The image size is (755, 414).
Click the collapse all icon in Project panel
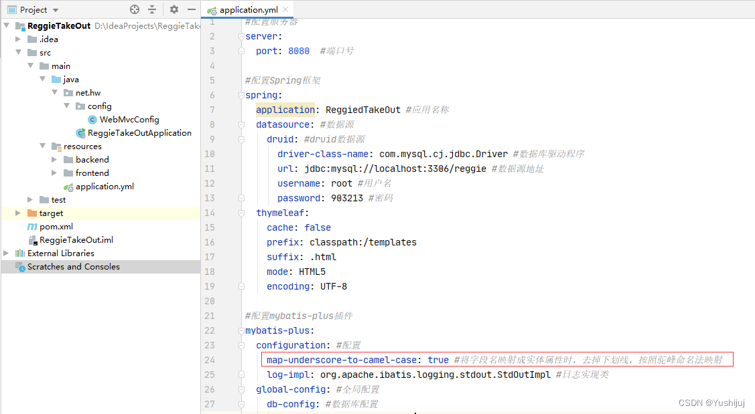pyautogui.click(x=152, y=9)
